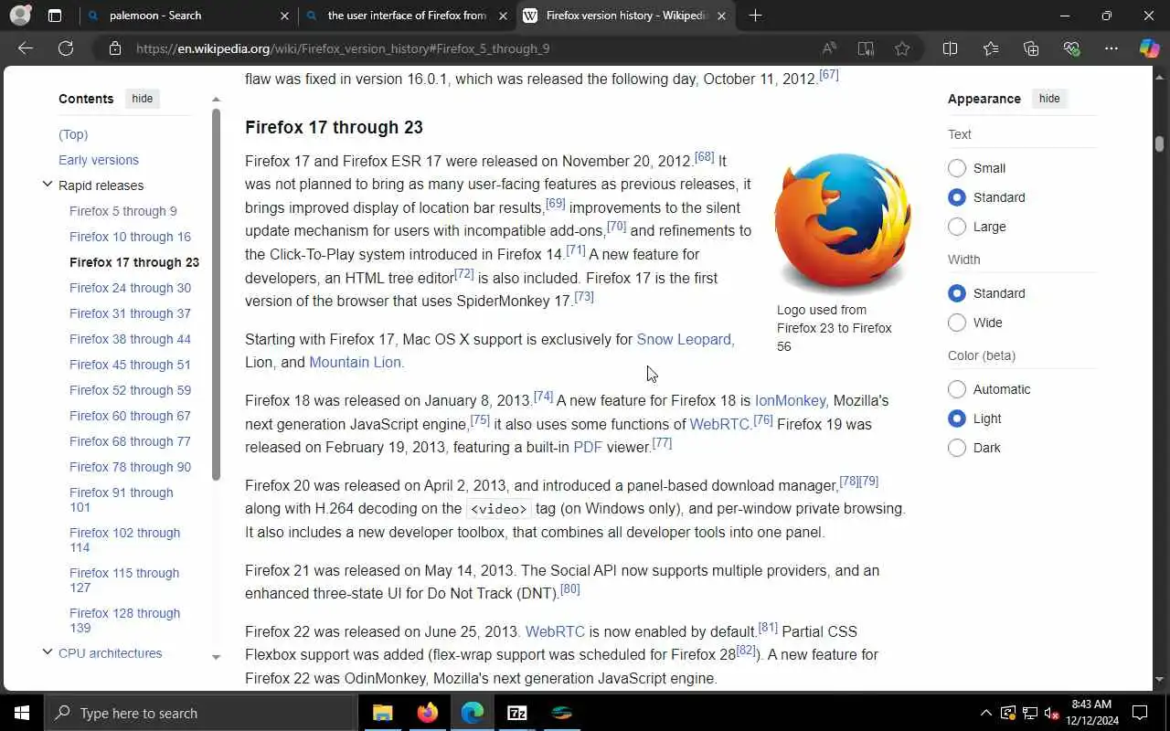1170x731 pixels.
Task: Go to (Top) of the article
Action: [73, 134]
